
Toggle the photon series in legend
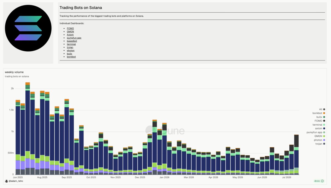pyautogui.click(x=319, y=140)
